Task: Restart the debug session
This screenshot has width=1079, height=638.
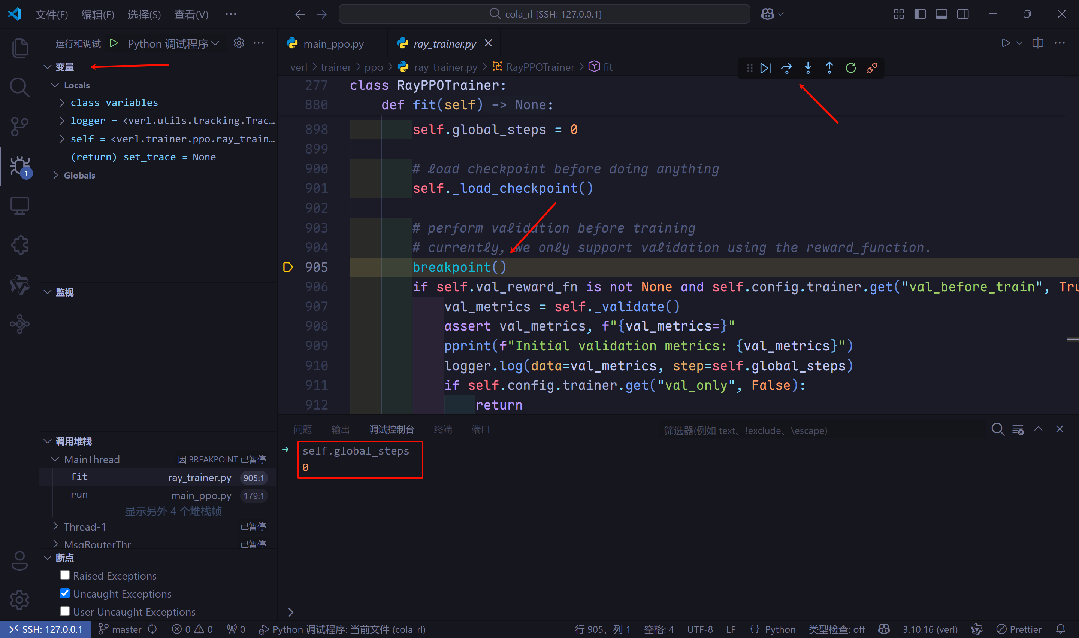Action: pos(850,68)
